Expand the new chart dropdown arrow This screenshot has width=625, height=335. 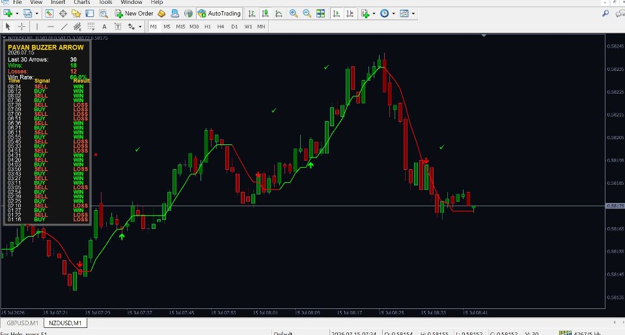pos(17,14)
